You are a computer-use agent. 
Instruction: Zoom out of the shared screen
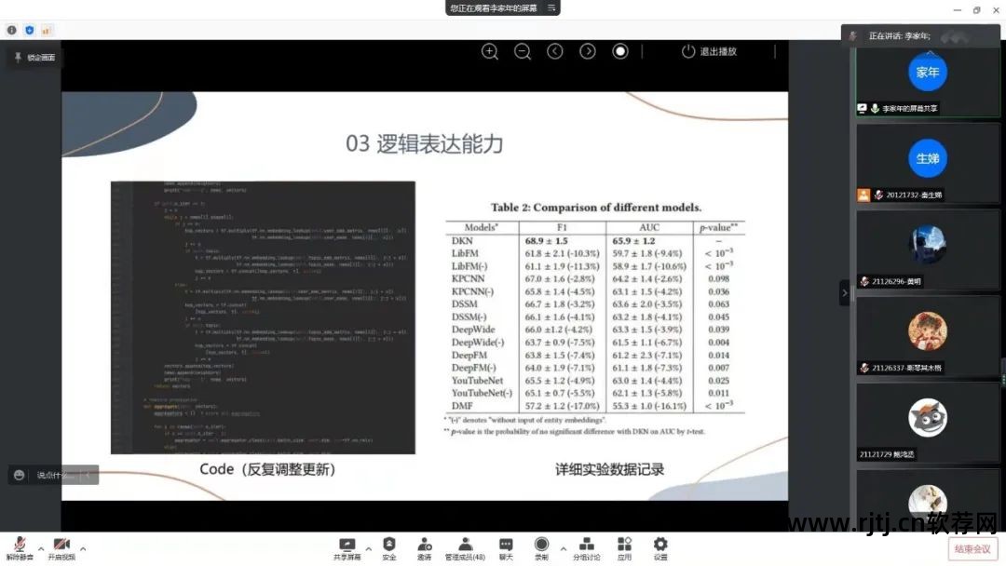tap(523, 52)
